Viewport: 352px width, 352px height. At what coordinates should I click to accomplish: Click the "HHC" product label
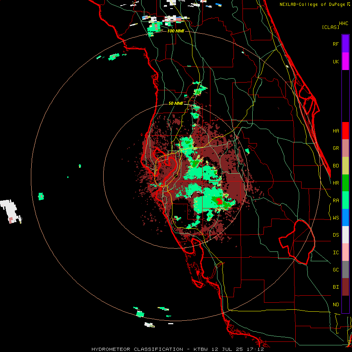[x=343, y=23]
